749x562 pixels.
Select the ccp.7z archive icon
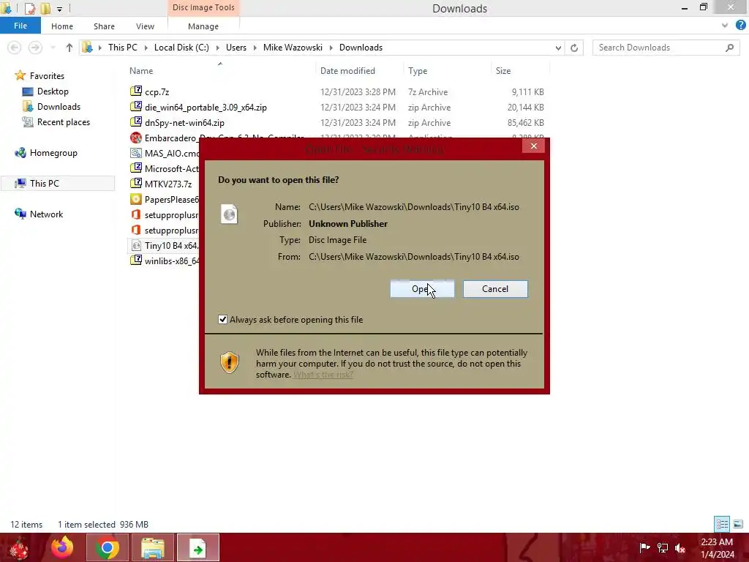pos(136,91)
